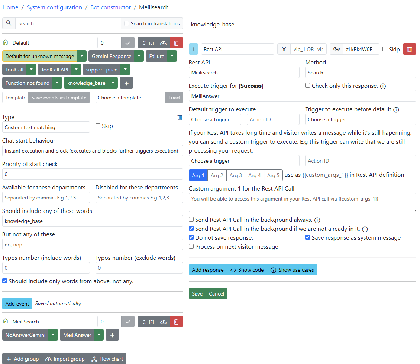Click the home icon beside MeiliSearch group
Image resolution: width=420 pixels, height=364 pixels.
click(x=5, y=321)
